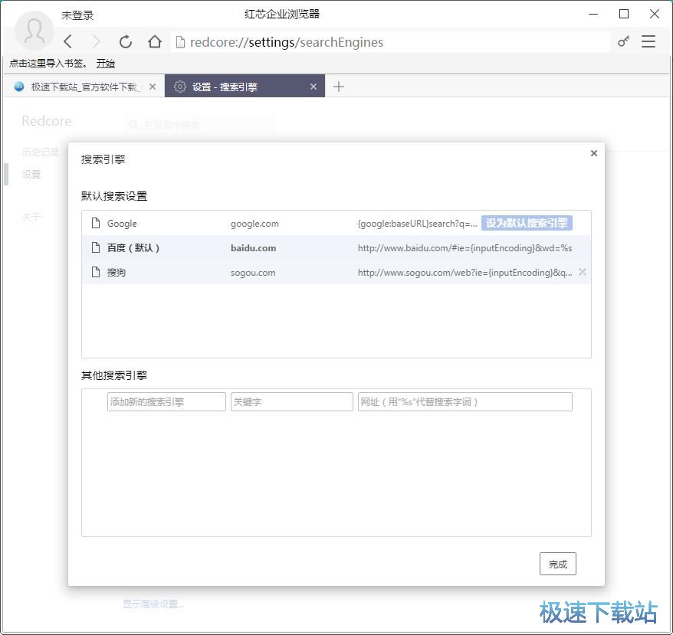The image size is (673, 635).
Task: Open the hamburger main menu
Action: click(x=648, y=42)
